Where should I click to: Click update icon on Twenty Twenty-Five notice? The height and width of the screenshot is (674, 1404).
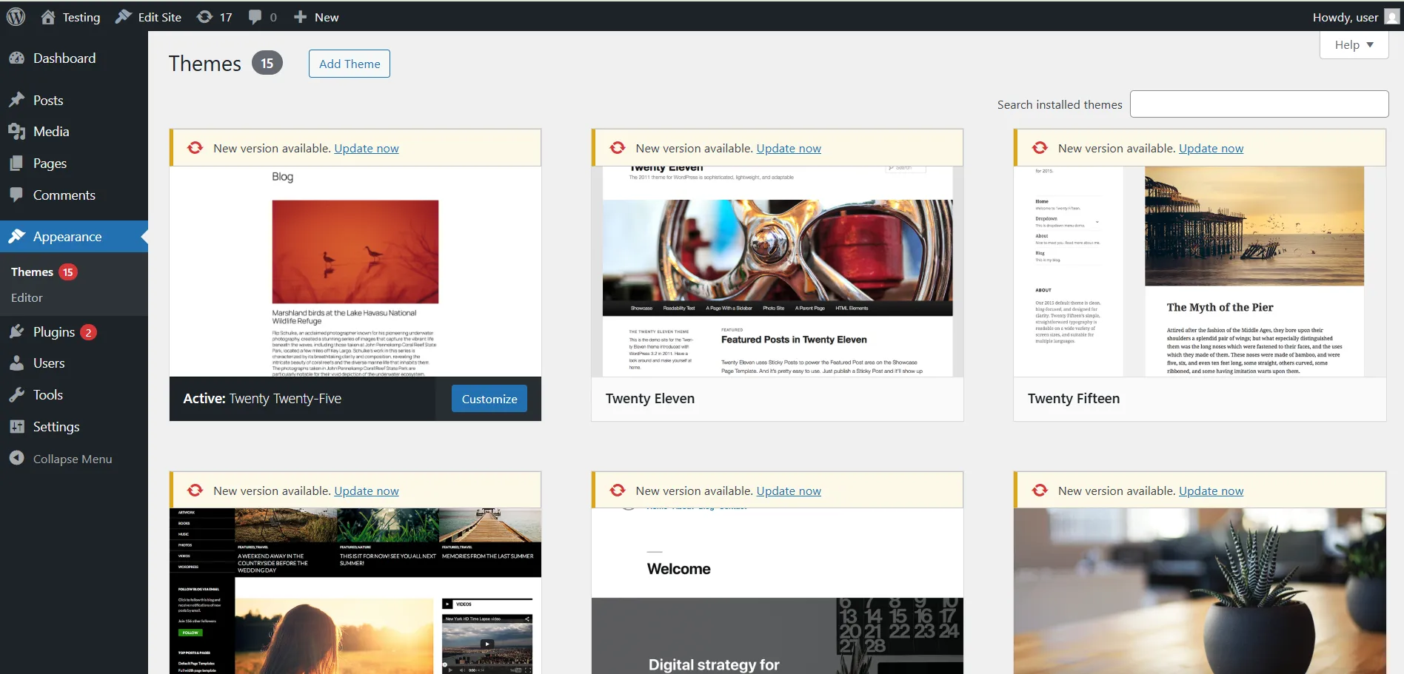pyautogui.click(x=195, y=148)
